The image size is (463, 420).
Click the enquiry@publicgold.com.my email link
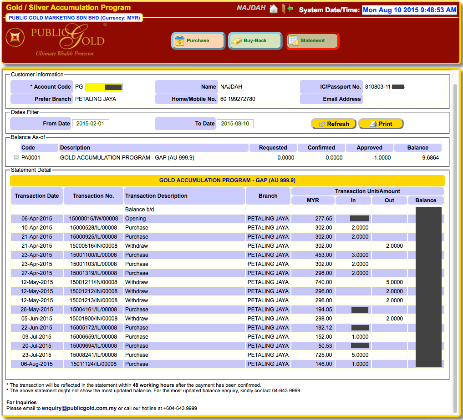click(79, 408)
